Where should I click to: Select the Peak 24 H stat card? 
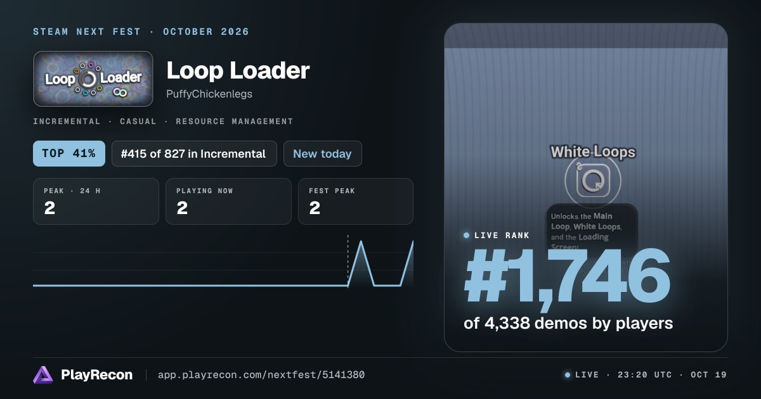click(x=96, y=201)
